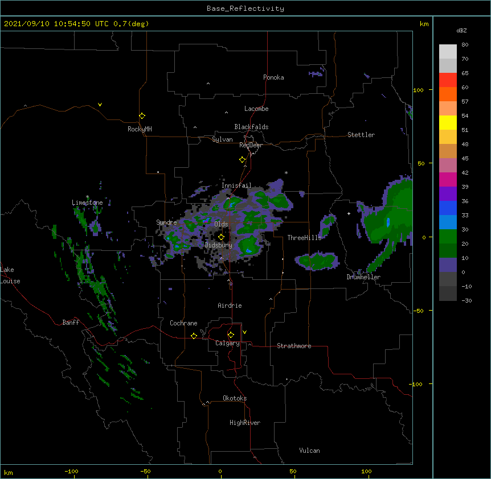This screenshot has width=491, height=479.
Task: Click the green echo cell south of ThreeHills
Action: click(317, 261)
